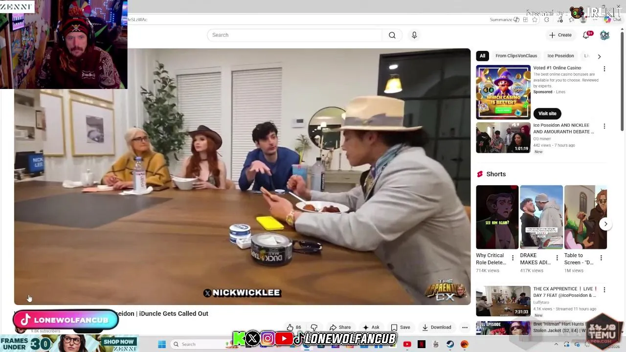The height and width of the screenshot is (352, 626).
Task: Open YouTube app in taskbar
Action: [x=407, y=344]
